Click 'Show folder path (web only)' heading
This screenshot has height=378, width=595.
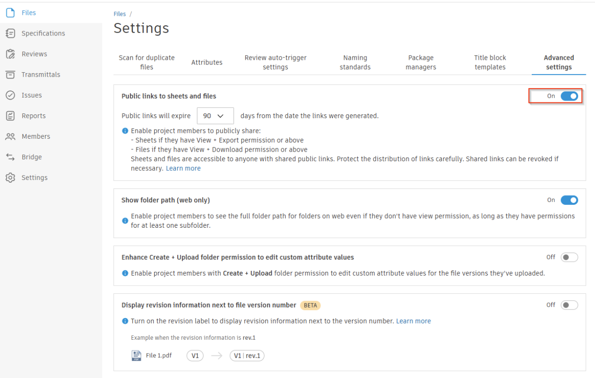[166, 200]
